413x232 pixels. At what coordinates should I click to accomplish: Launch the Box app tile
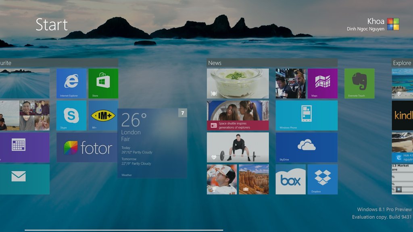click(x=290, y=179)
